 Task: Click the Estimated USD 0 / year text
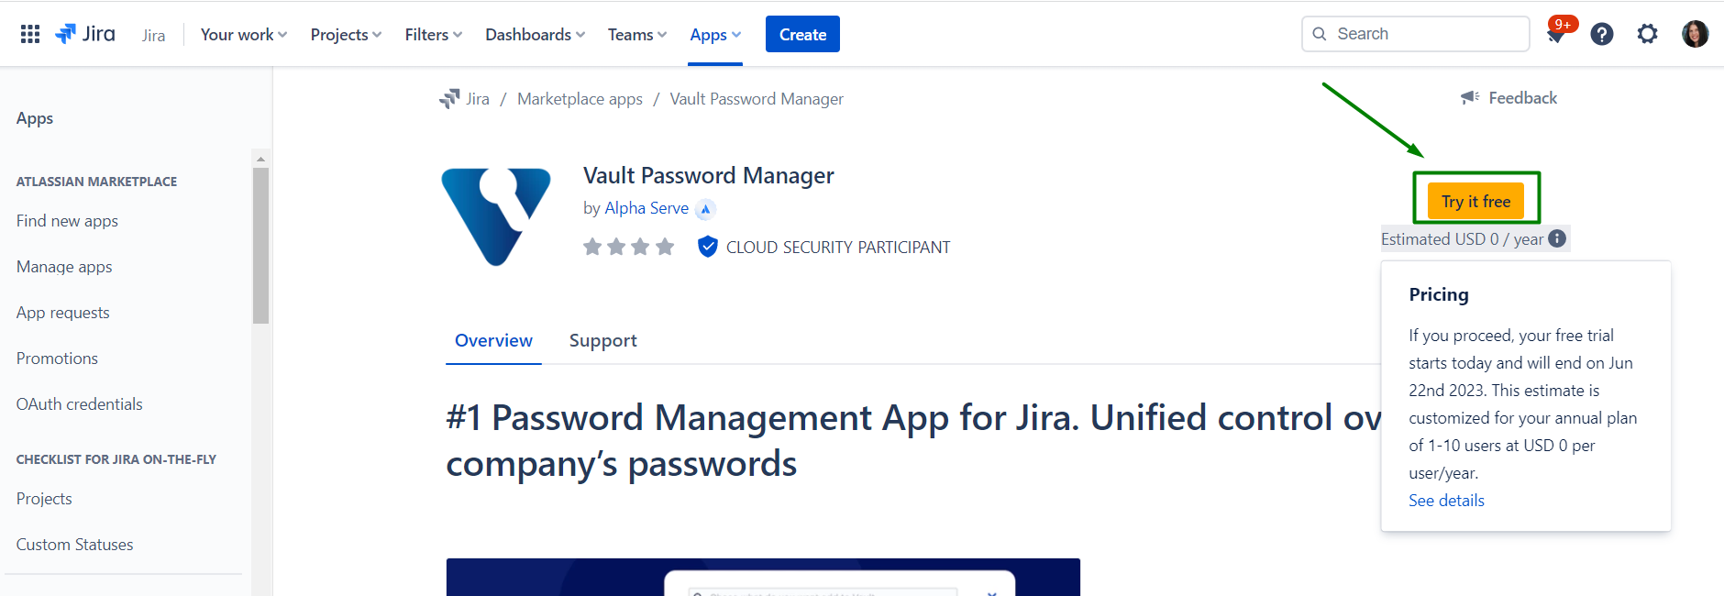tap(1462, 238)
